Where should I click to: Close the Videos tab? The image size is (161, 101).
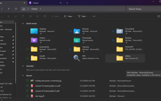point(60,3)
